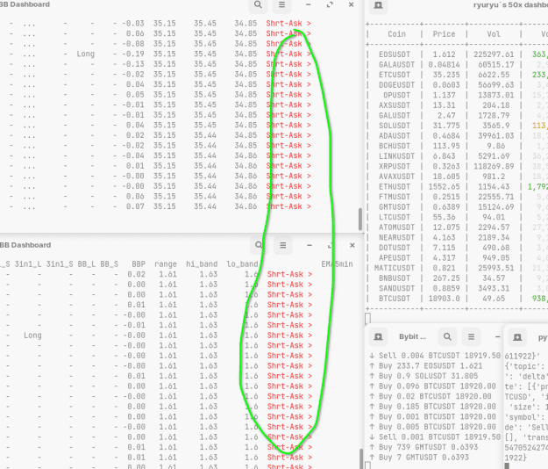Select the XRPUSDT coin name
The width and height of the screenshot is (548, 469).
pyautogui.click(x=396, y=166)
